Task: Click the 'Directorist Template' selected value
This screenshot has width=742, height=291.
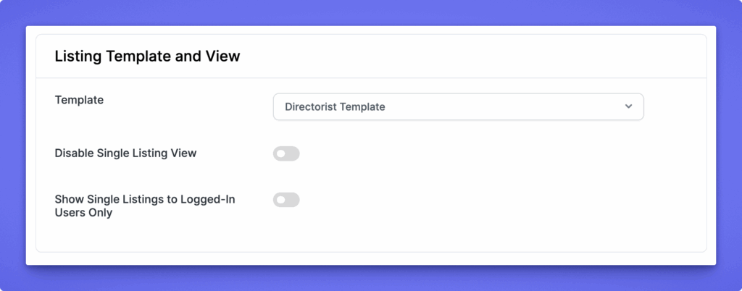Action: [335, 106]
